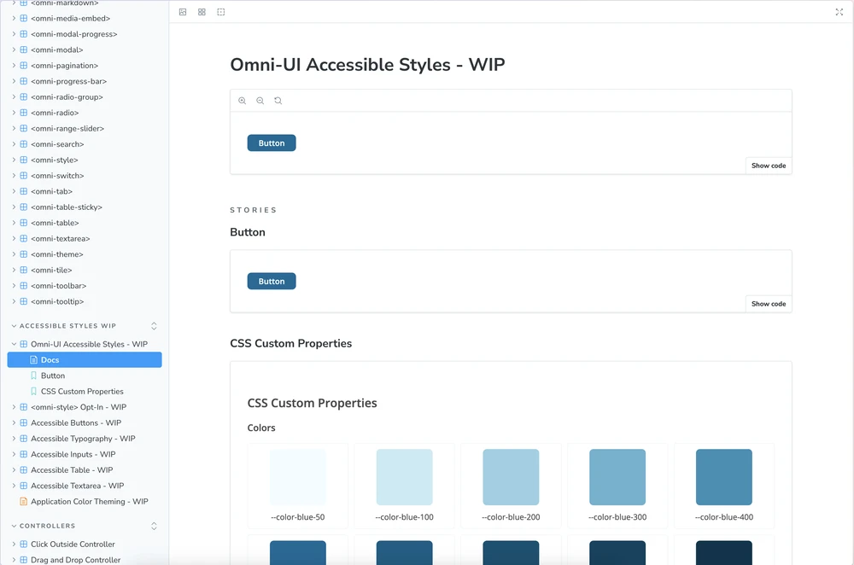
Task: Click the omni-table component grid icon
Action: point(23,223)
